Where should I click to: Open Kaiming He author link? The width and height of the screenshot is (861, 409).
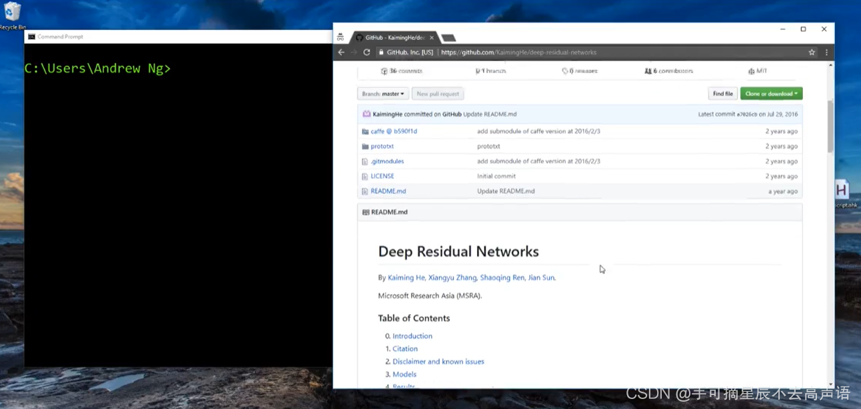(407, 277)
